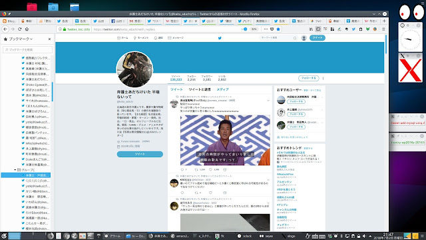Follow the second recommended user
Screen dimensions: 426x240
pyautogui.click(x=296, y=114)
